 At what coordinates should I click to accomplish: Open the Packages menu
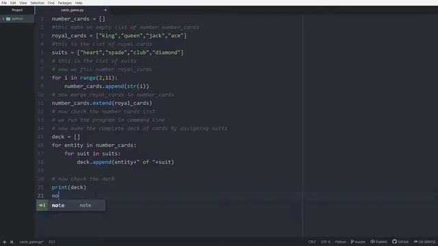pos(65,3)
